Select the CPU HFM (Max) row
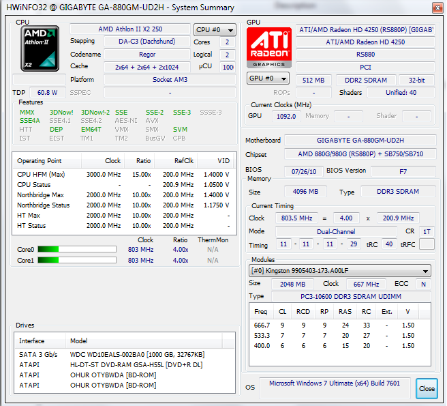The image size is (447, 406). tap(123, 175)
